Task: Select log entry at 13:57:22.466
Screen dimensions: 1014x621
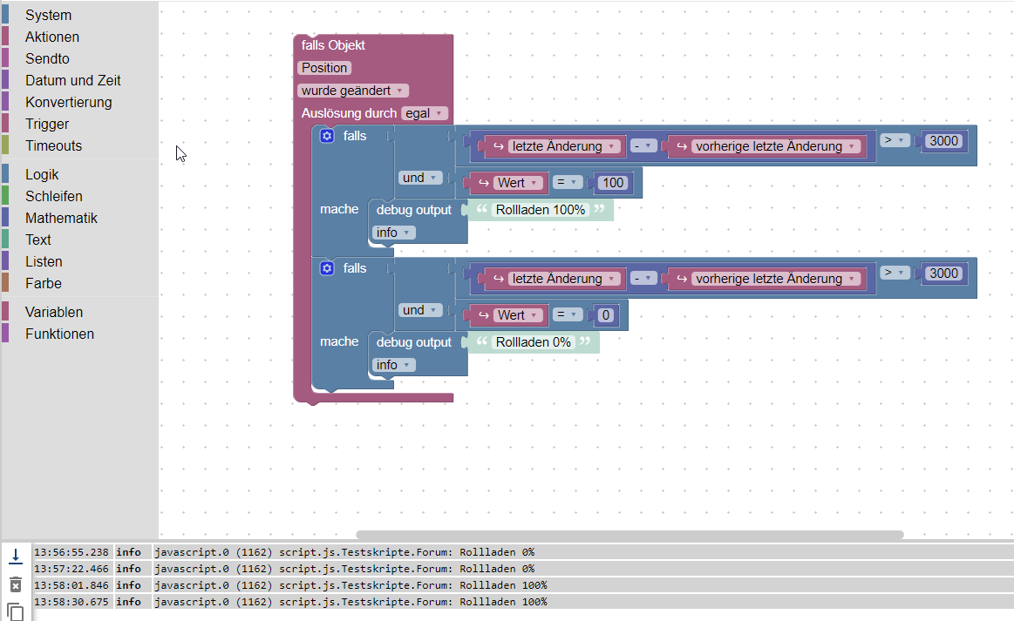Action: tap(522, 569)
